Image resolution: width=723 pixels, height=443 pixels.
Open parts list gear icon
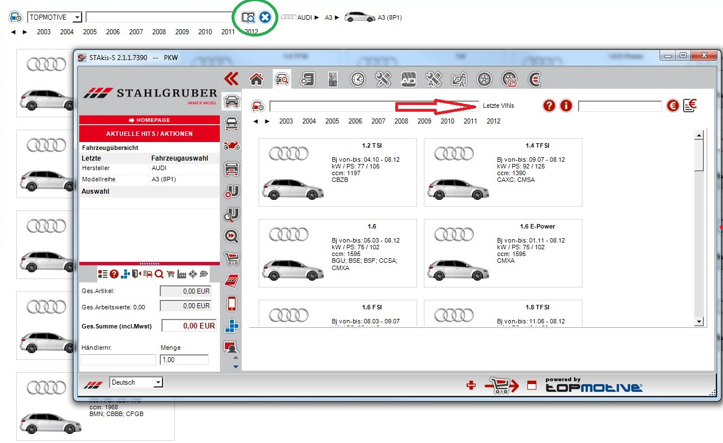[307, 79]
